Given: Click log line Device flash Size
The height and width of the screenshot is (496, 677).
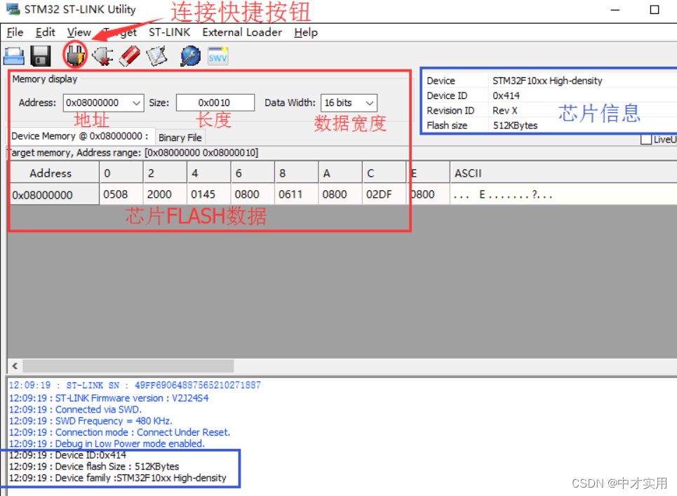Looking at the screenshot, I should tap(94, 467).
